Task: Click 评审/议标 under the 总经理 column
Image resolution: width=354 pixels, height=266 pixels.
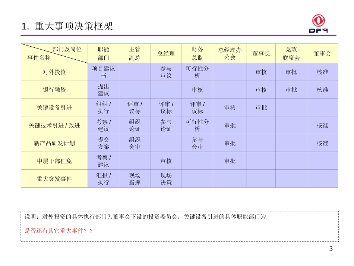Action: point(166,107)
